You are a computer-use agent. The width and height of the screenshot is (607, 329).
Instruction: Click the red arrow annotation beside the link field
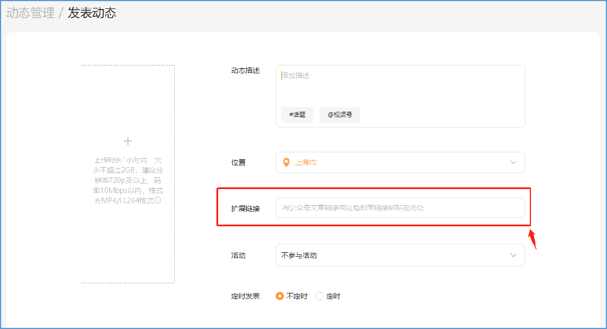coord(533,240)
